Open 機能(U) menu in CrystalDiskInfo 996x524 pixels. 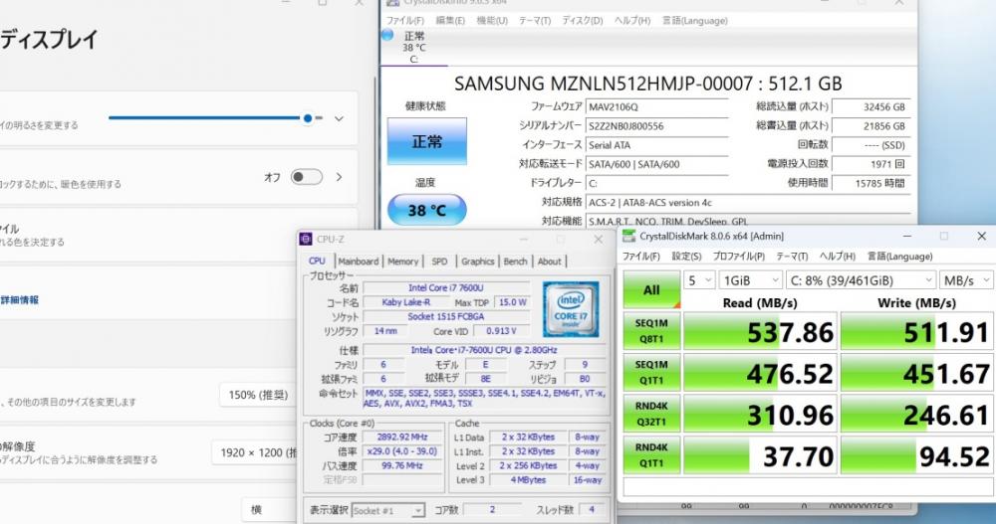(492, 20)
